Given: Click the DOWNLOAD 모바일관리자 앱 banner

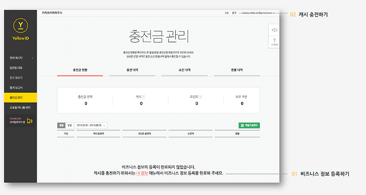Looking at the screenshot, I should tap(20, 120).
